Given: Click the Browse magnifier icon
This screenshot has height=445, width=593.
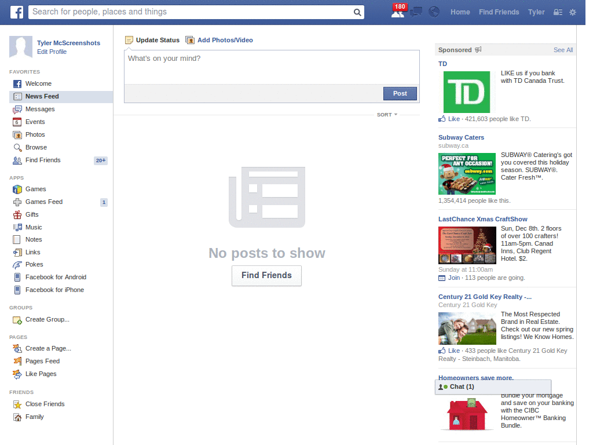Looking at the screenshot, I should pyautogui.click(x=17, y=148).
